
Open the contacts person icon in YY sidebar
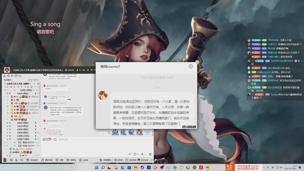coord(5,76)
